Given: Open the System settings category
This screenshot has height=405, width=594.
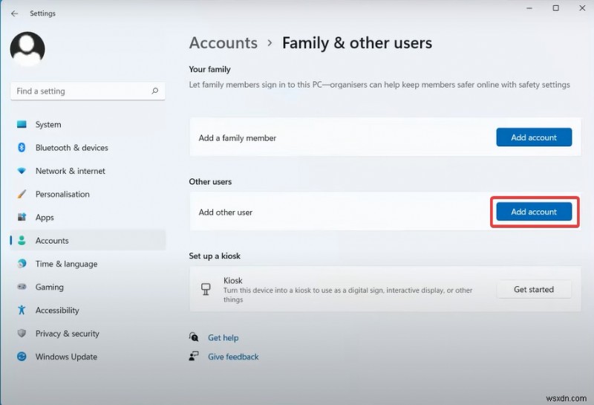Looking at the screenshot, I should [x=48, y=125].
